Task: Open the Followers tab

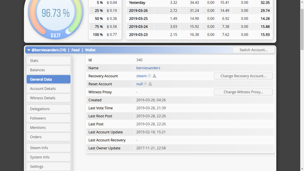Action: 48,118
